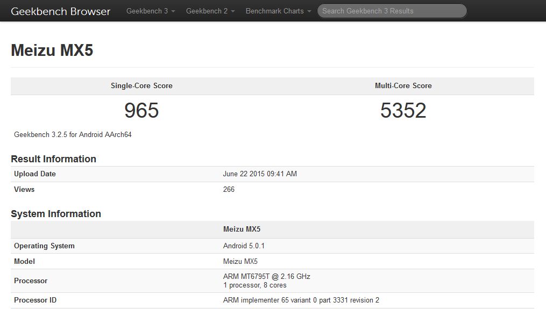Select the Upload Date row label
Screen dimensions: 546x309
(35, 174)
